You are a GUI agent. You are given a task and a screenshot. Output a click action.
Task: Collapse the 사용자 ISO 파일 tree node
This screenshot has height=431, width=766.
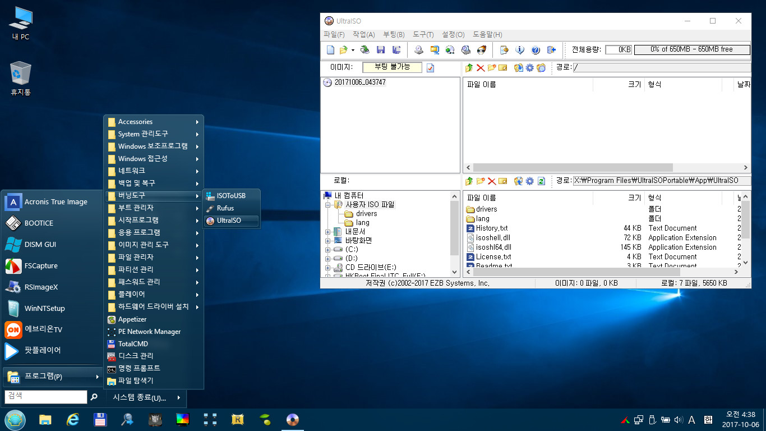point(328,205)
